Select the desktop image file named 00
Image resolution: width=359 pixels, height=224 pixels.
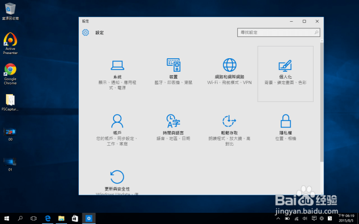[10, 134]
